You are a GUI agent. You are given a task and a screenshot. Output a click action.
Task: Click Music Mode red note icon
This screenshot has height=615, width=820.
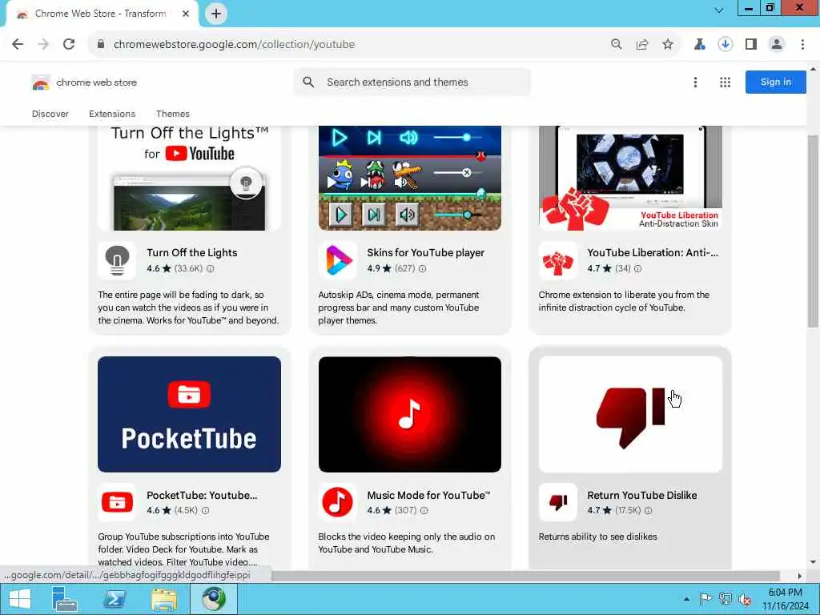[x=338, y=502]
